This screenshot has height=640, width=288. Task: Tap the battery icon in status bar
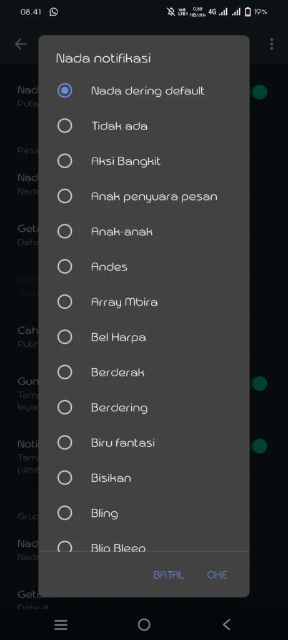[247, 12]
